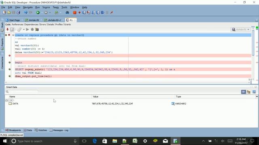Click the Step to End of Method icon
Viewport: 259px width, 145px height.
click(98, 12)
